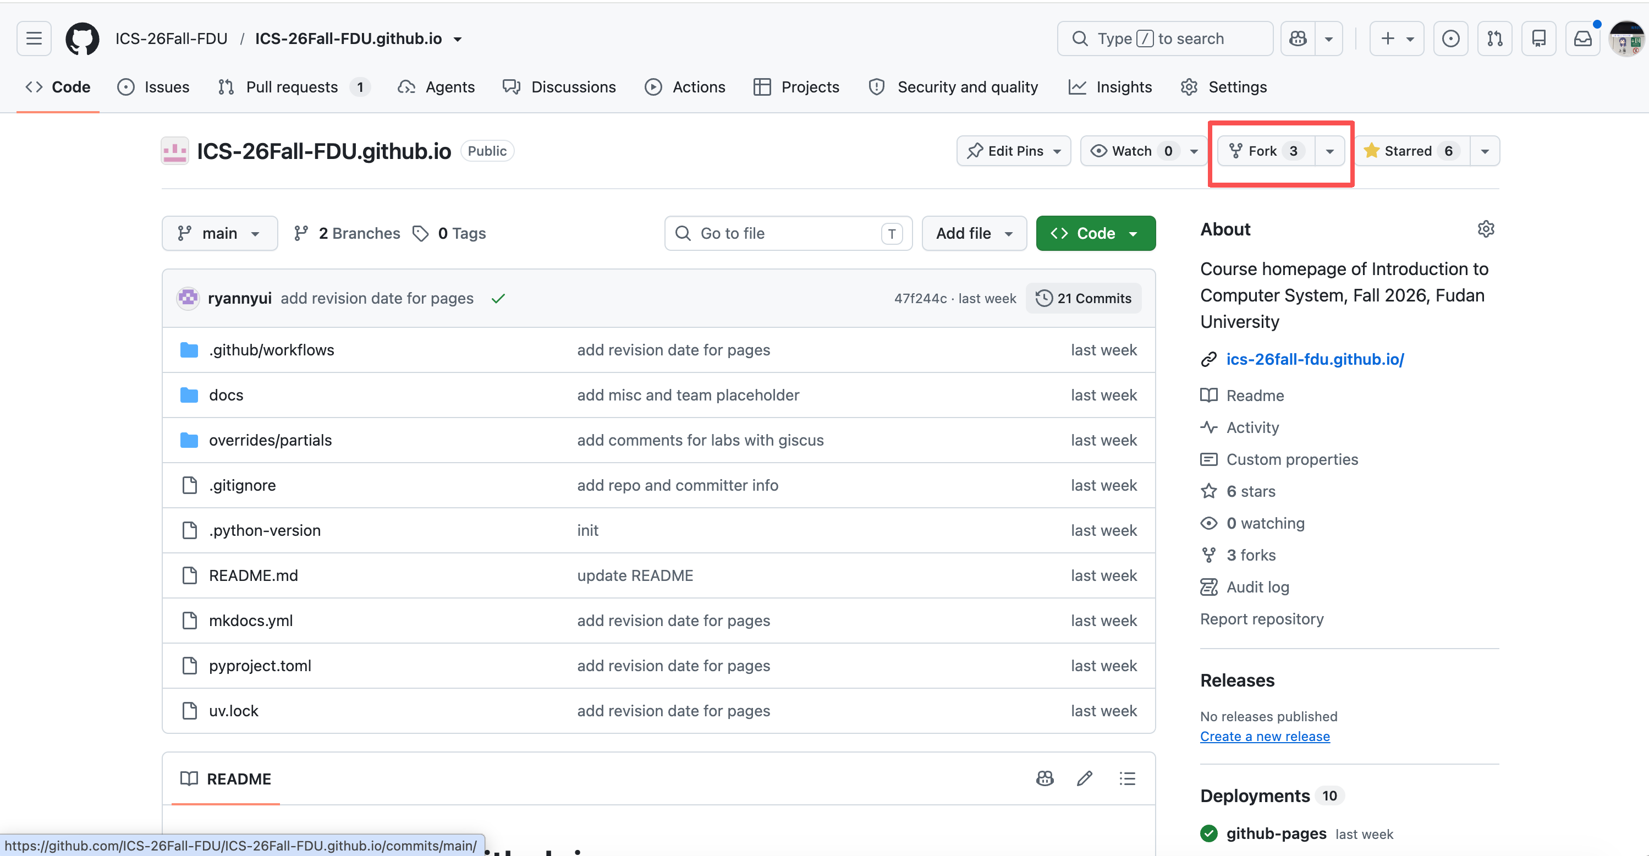
Task: Toggle the Starred button to unstar
Action: (x=1412, y=151)
